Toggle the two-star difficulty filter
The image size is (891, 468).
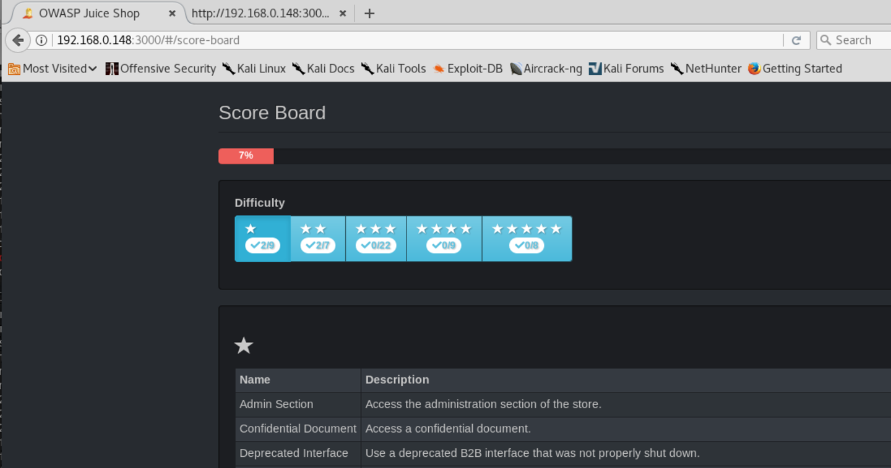pyautogui.click(x=317, y=239)
